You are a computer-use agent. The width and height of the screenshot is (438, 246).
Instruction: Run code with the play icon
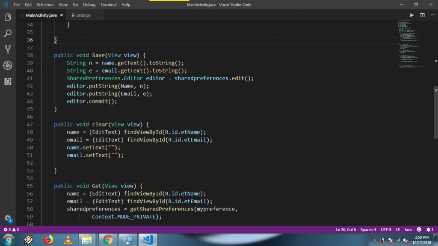point(412,15)
